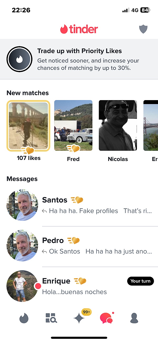This screenshot has width=158, height=342.
Task: Open the chat bubbles messages icon
Action: pyautogui.click(x=106, y=318)
